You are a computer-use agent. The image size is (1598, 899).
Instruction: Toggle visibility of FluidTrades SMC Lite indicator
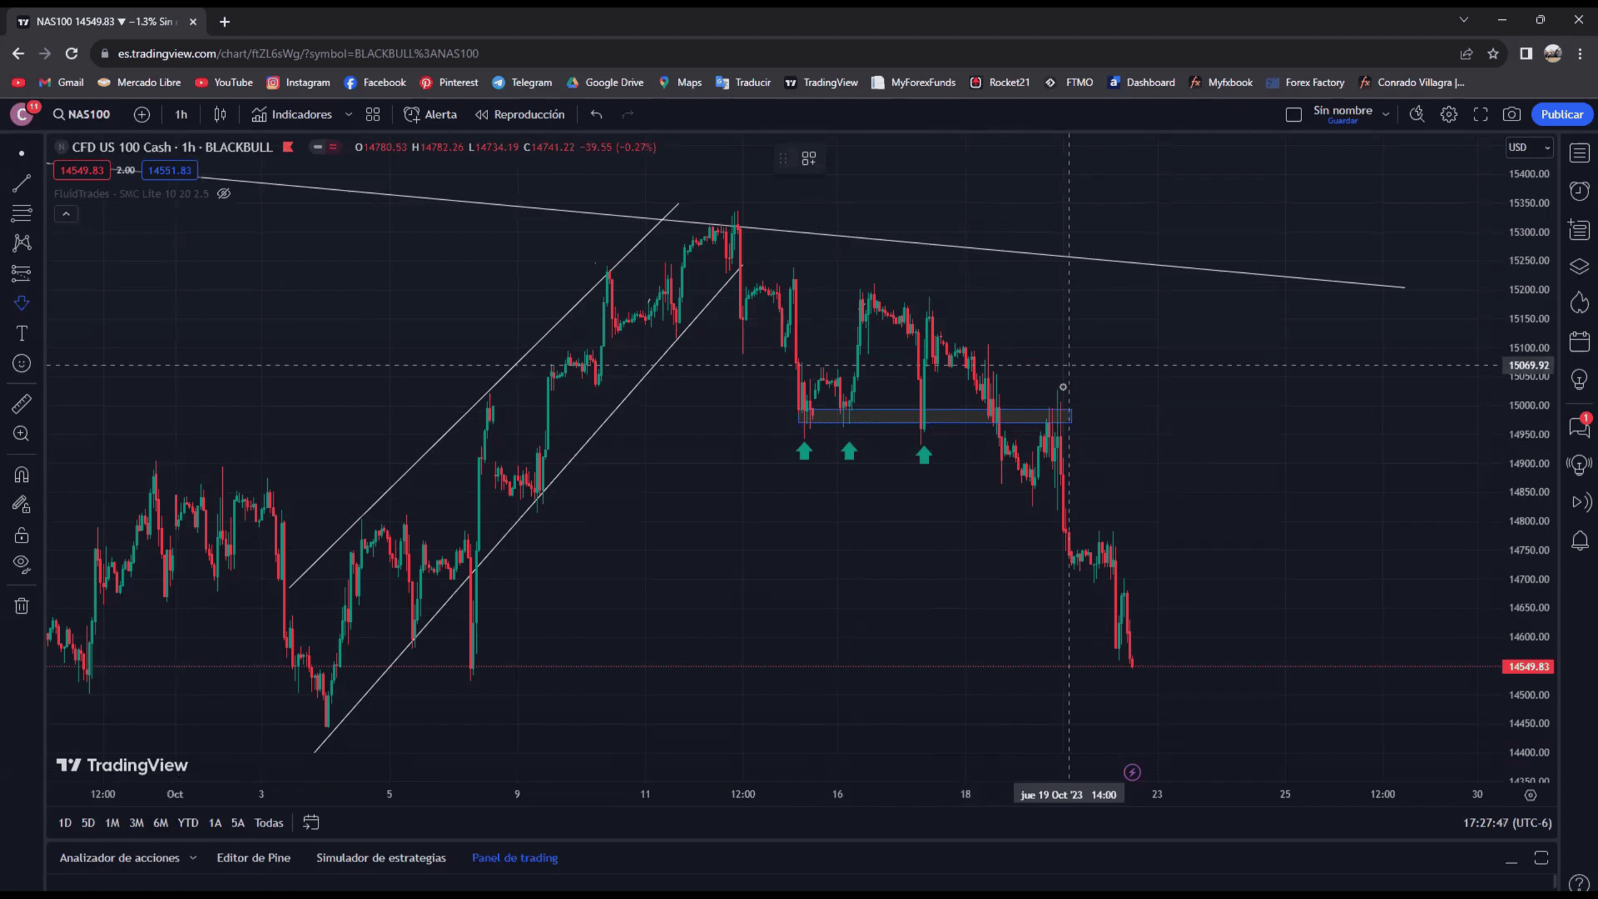224,194
